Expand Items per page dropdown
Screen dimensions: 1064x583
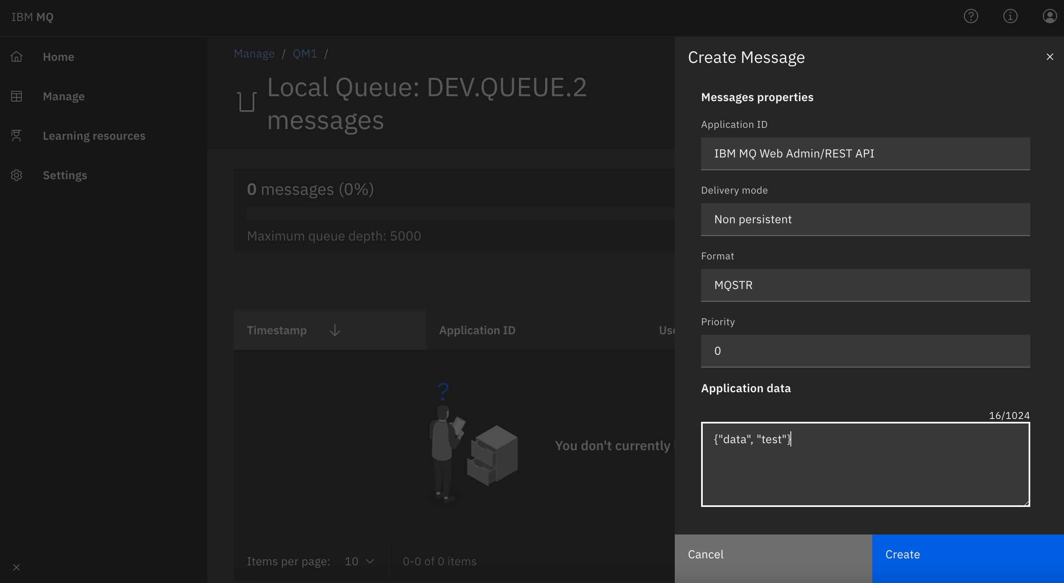pyautogui.click(x=359, y=561)
